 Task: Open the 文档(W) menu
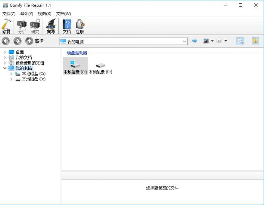(x=63, y=14)
